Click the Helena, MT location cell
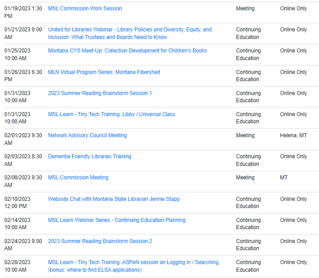Screen dimensions: 319x278 [x=293, y=135]
